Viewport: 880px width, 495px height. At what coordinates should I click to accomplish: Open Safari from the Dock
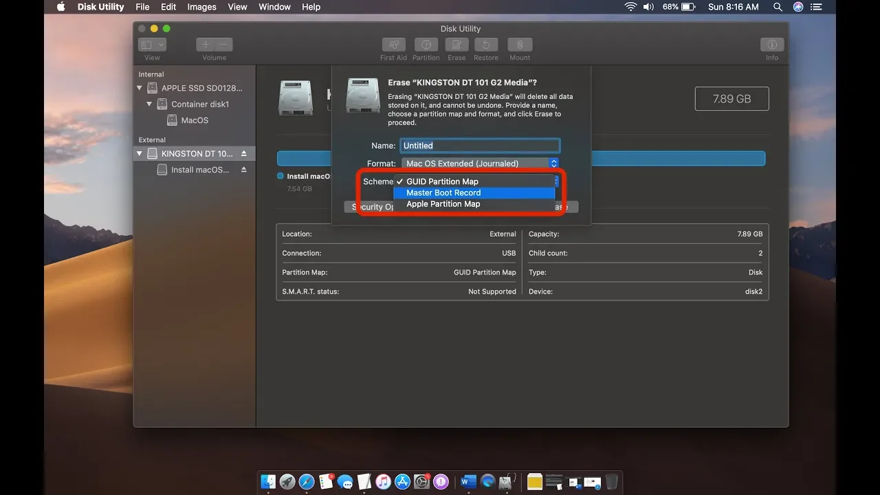(x=307, y=482)
